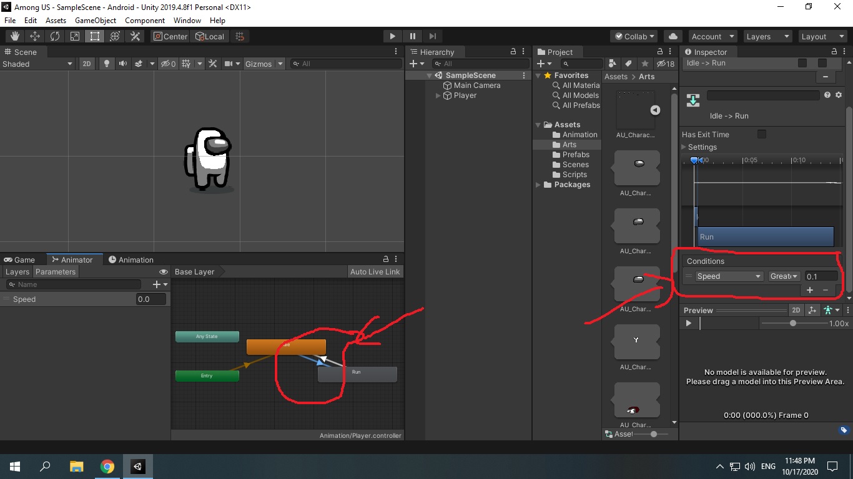Toggle Scene grid visibility
The height and width of the screenshot is (479, 853).
point(186,64)
